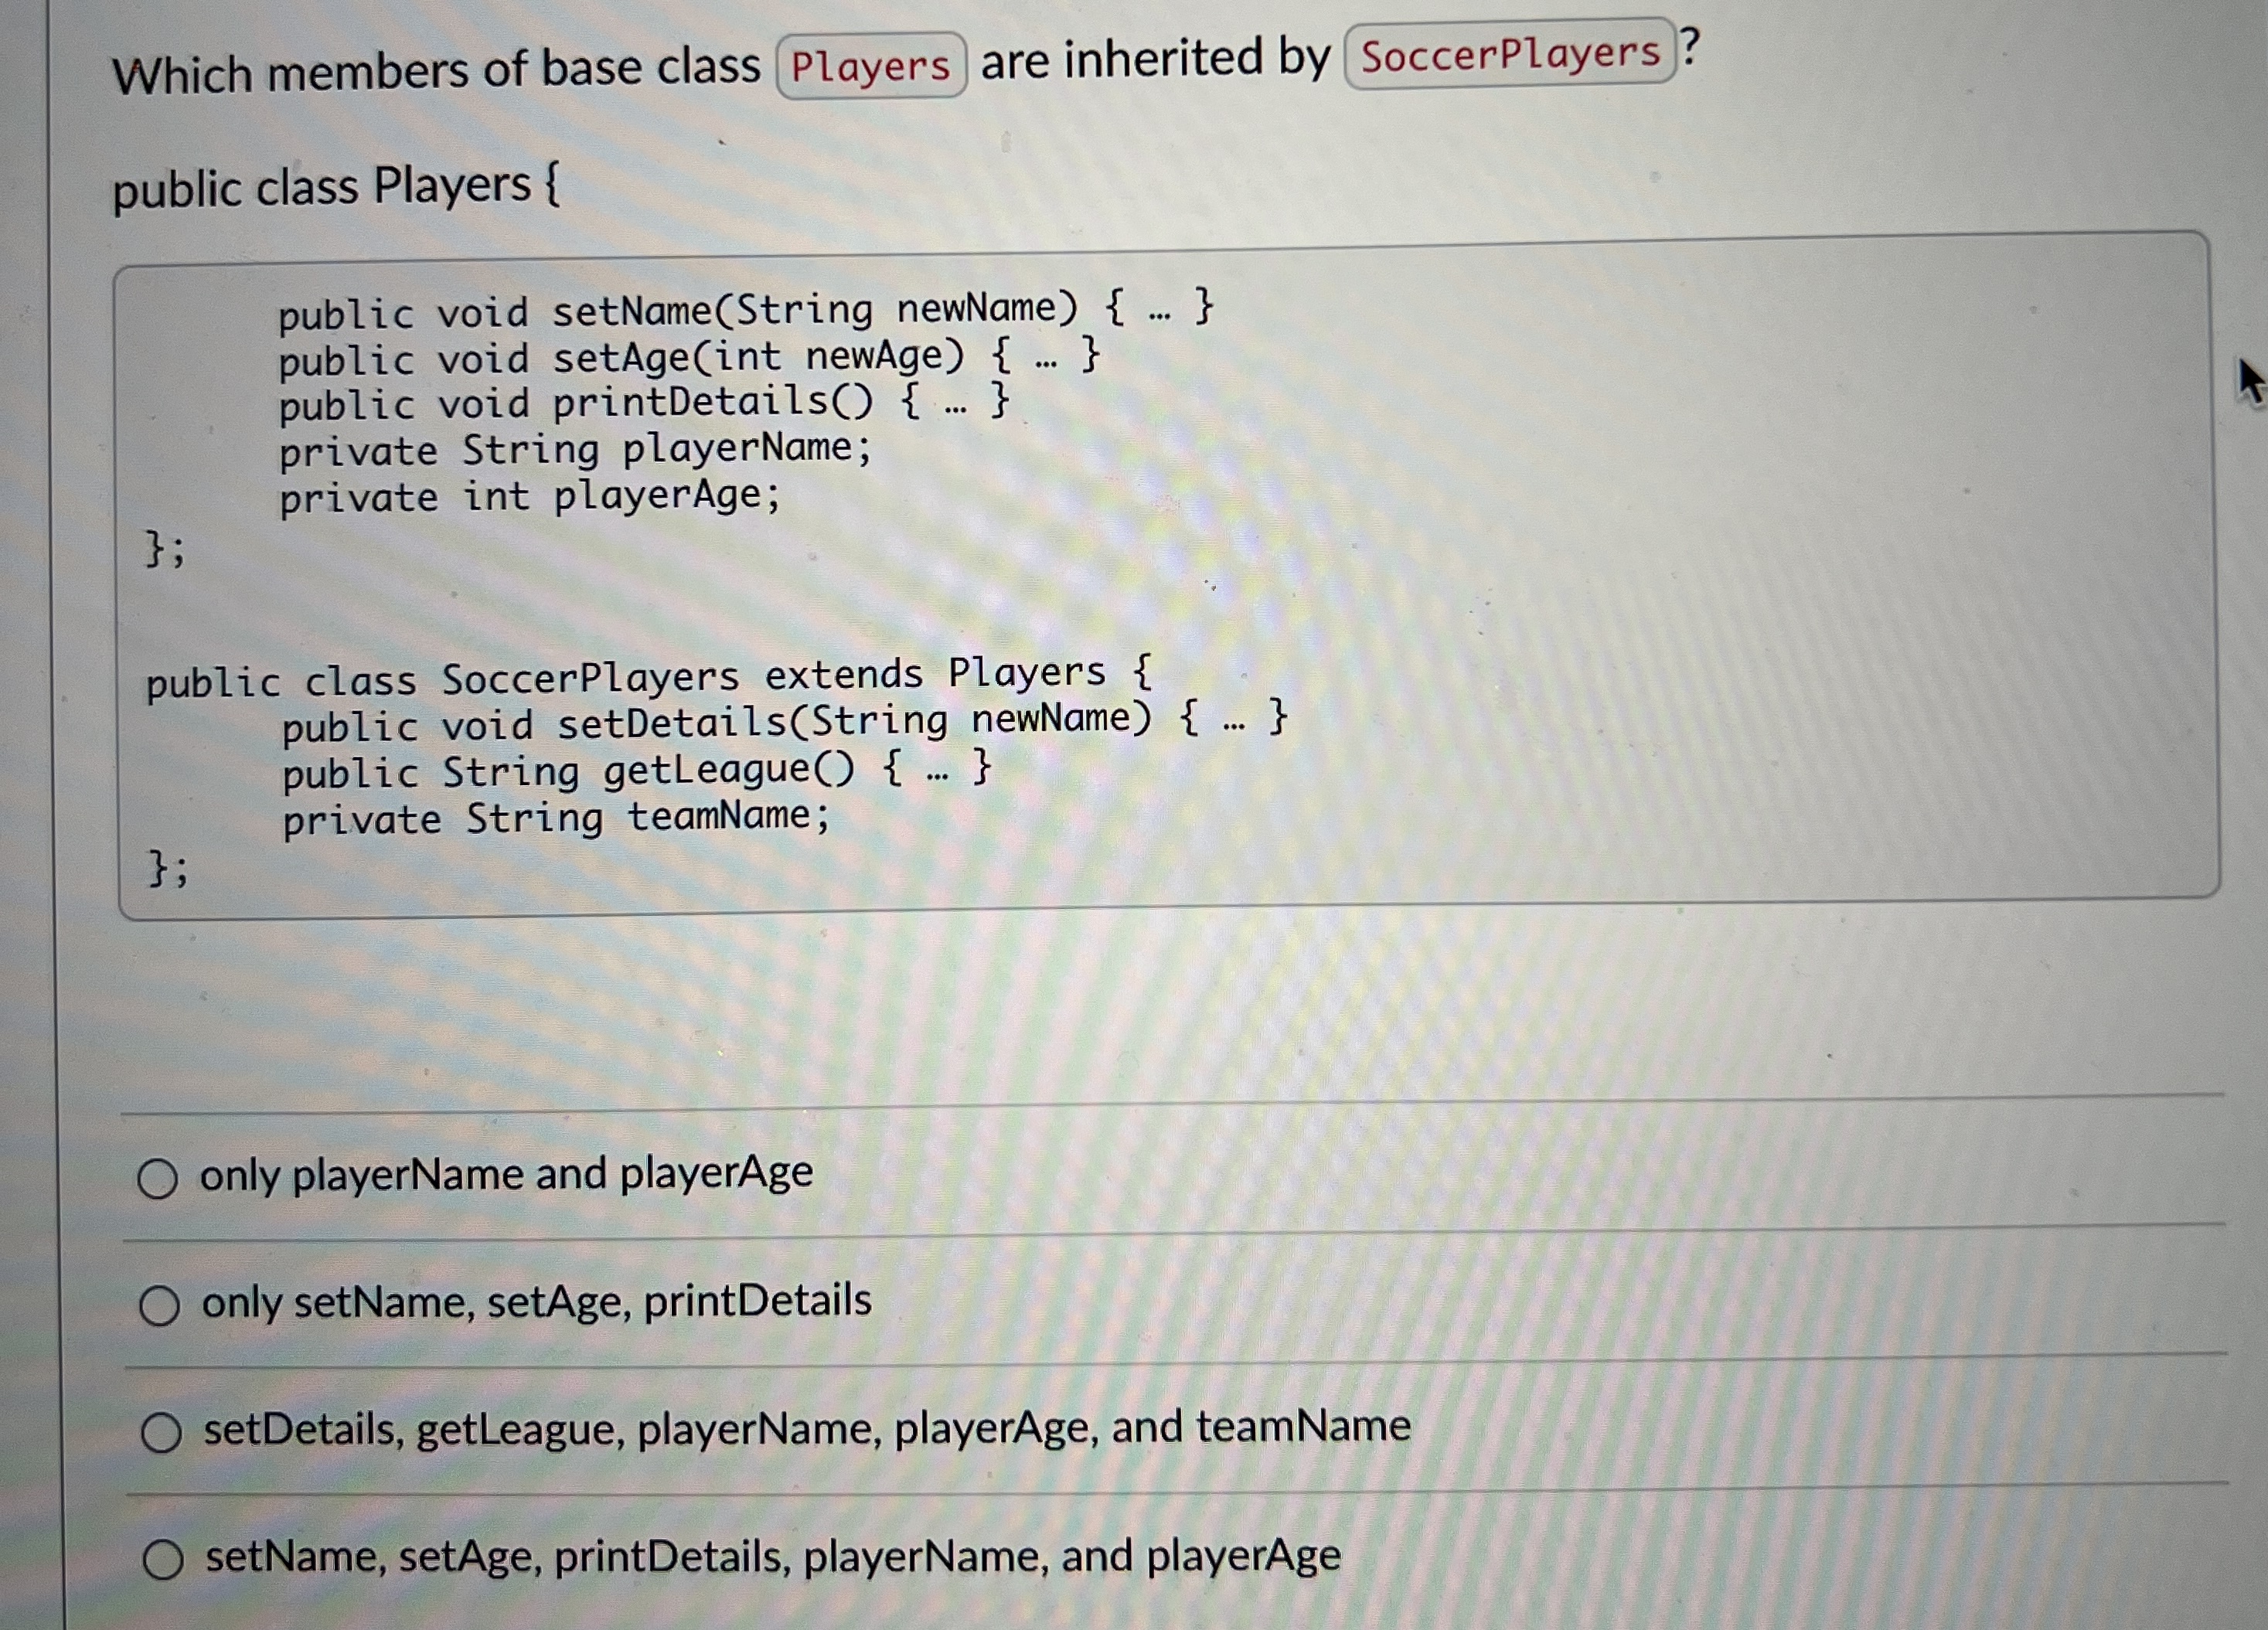Click the setDetails(String newName) code line

click(x=783, y=721)
